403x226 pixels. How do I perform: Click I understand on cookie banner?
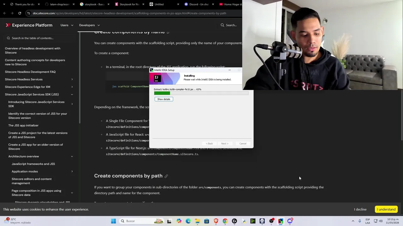tap(386, 209)
